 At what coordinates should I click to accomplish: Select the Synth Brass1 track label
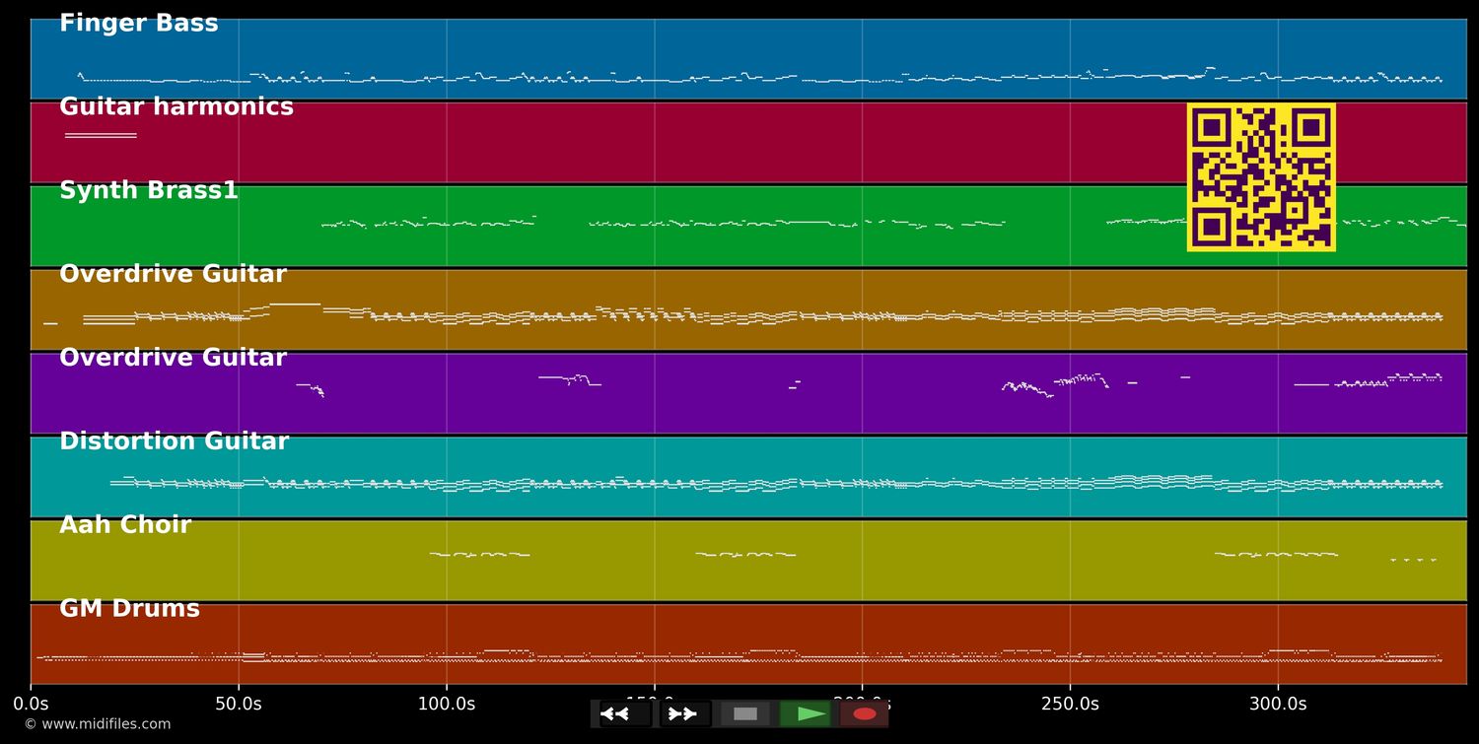click(149, 190)
